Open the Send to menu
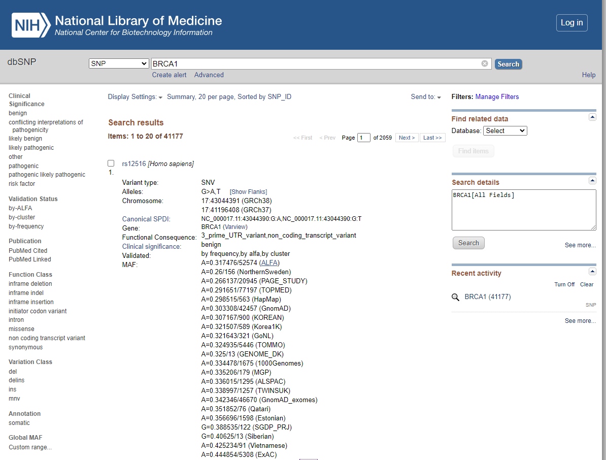 click(426, 97)
